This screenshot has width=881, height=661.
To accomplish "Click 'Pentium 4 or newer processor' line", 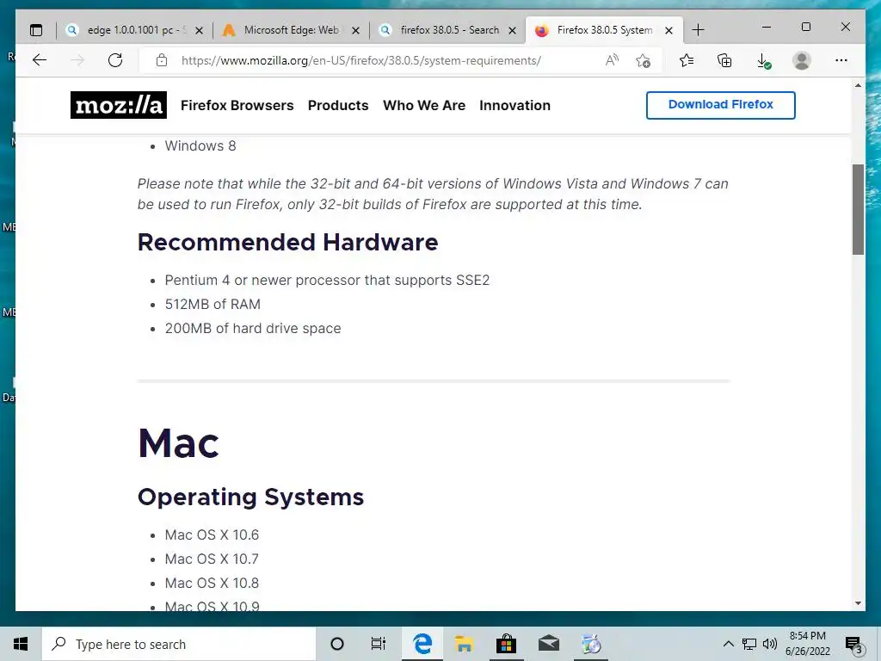I will pyautogui.click(x=327, y=280).
